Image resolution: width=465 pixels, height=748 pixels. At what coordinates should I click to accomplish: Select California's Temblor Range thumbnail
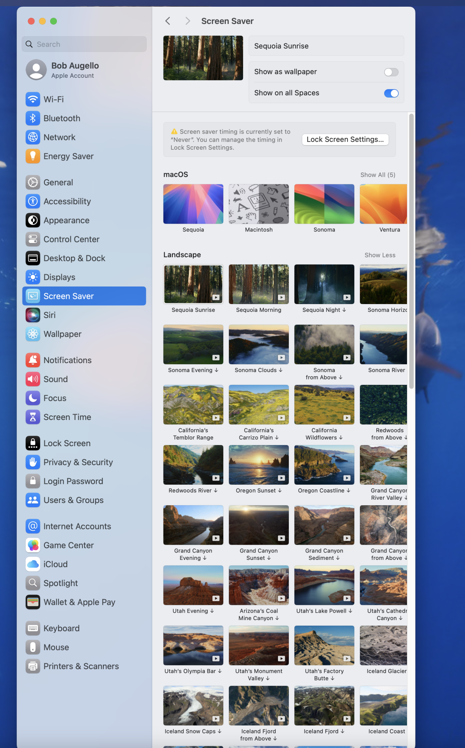(193, 405)
